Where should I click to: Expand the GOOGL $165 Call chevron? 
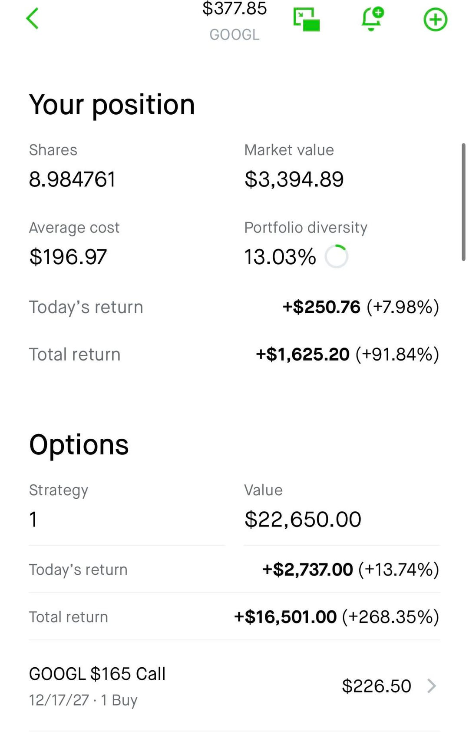point(431,686)
